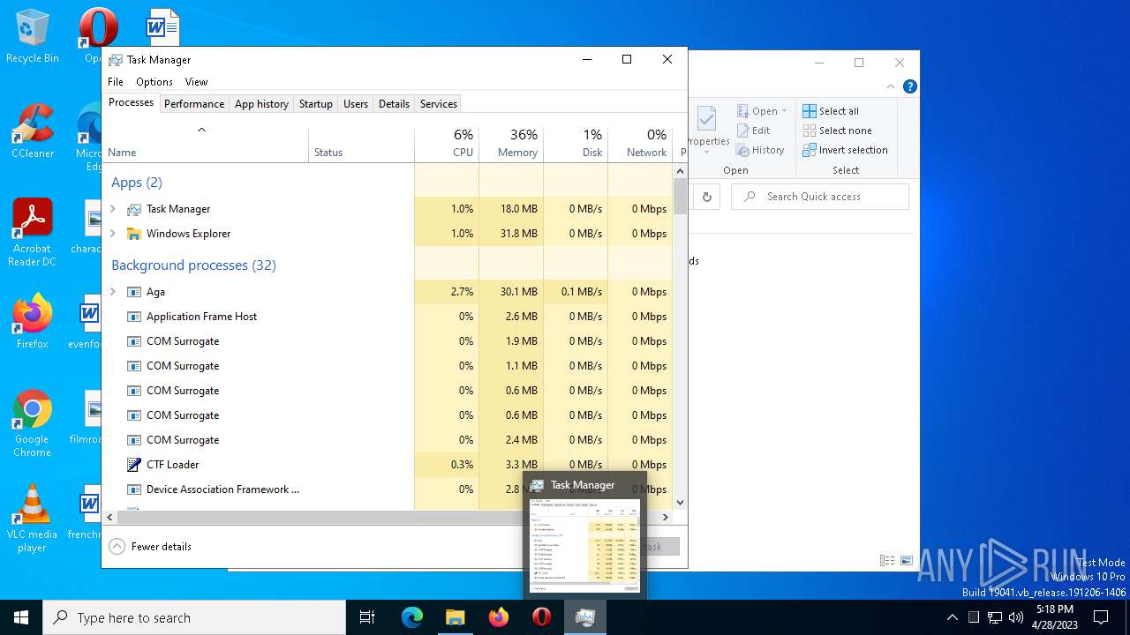Click Select all in Explorer ribbon
1130x635 pixels.
pyautogui.click(x=831, y=111)
